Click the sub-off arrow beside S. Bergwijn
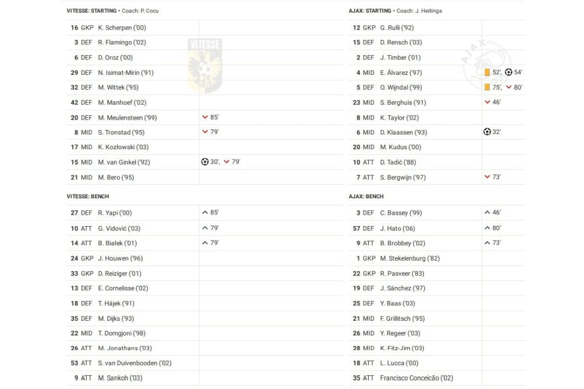The height and width of the screenshot is (389, 584). [x=487, y=177]
